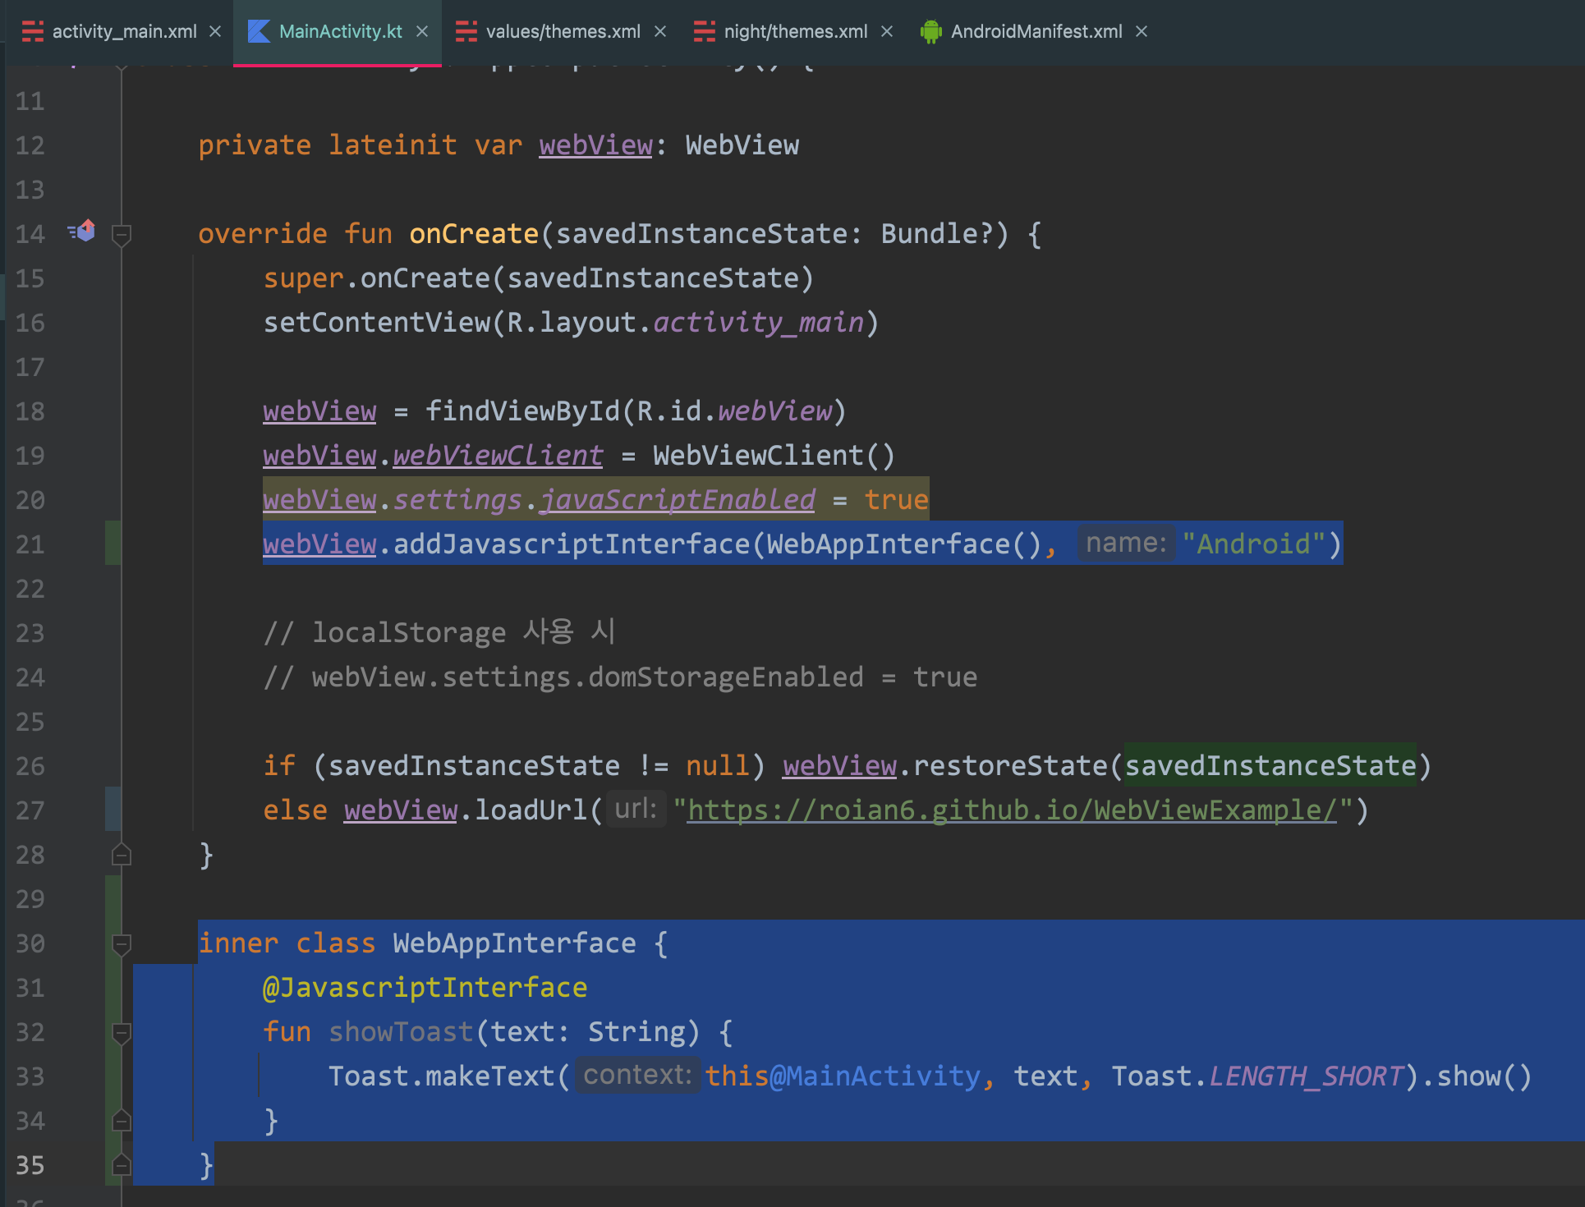
Task: Switch to the night/themes.xml tab
Action: coord(795,31)
